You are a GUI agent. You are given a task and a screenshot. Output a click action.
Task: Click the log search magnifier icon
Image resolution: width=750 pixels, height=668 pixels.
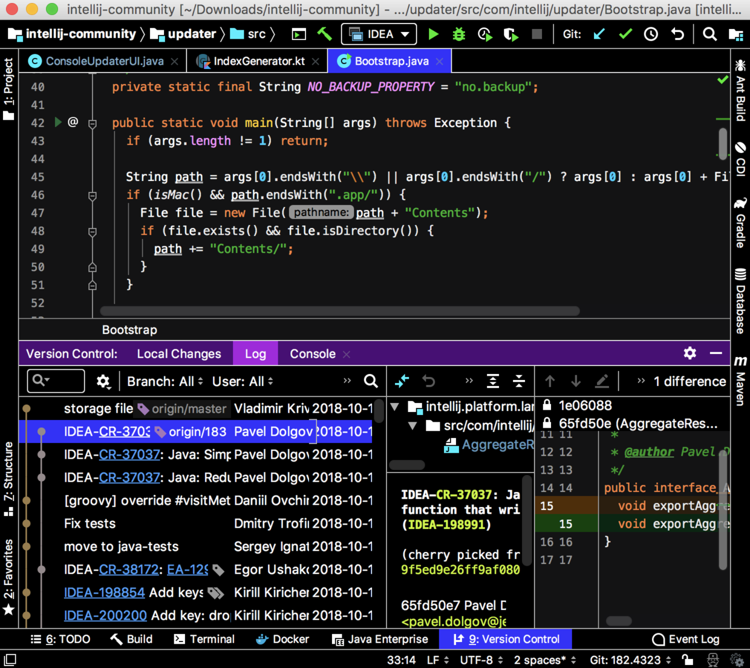371,381
